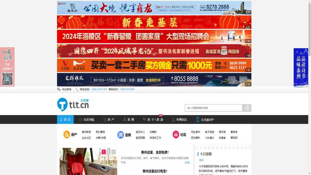Open the 网友爆料 link
The height and width of the screenshot is (175, 311).
196,138
